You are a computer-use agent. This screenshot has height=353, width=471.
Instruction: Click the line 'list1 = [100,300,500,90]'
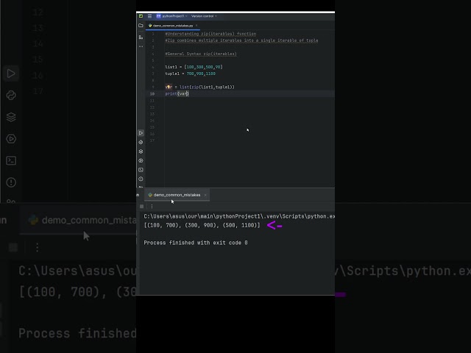tap(194, 67)
